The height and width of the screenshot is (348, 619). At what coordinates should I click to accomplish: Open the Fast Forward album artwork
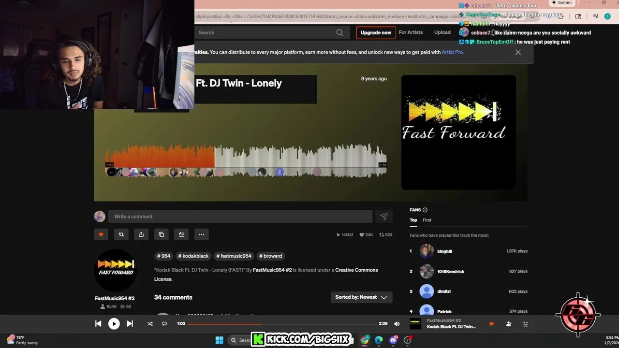click(x=458, y=132)
